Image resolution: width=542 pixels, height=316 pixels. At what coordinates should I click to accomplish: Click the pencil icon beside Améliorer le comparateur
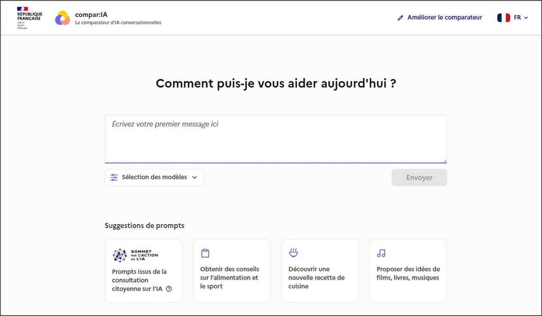[401, 18]
